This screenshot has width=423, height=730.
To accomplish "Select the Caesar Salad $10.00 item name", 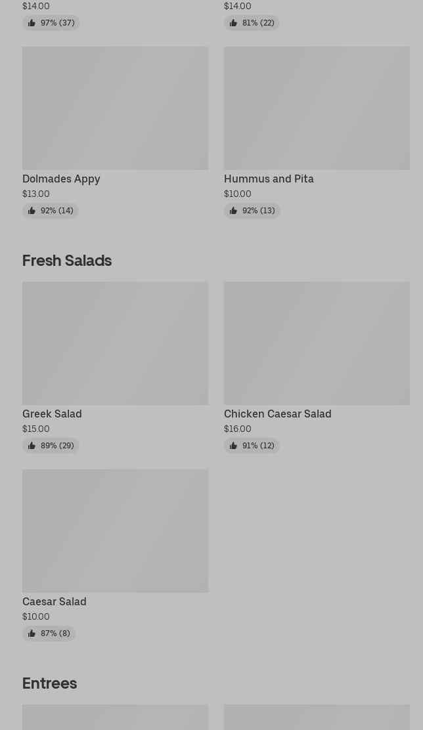I will [54, 601].
